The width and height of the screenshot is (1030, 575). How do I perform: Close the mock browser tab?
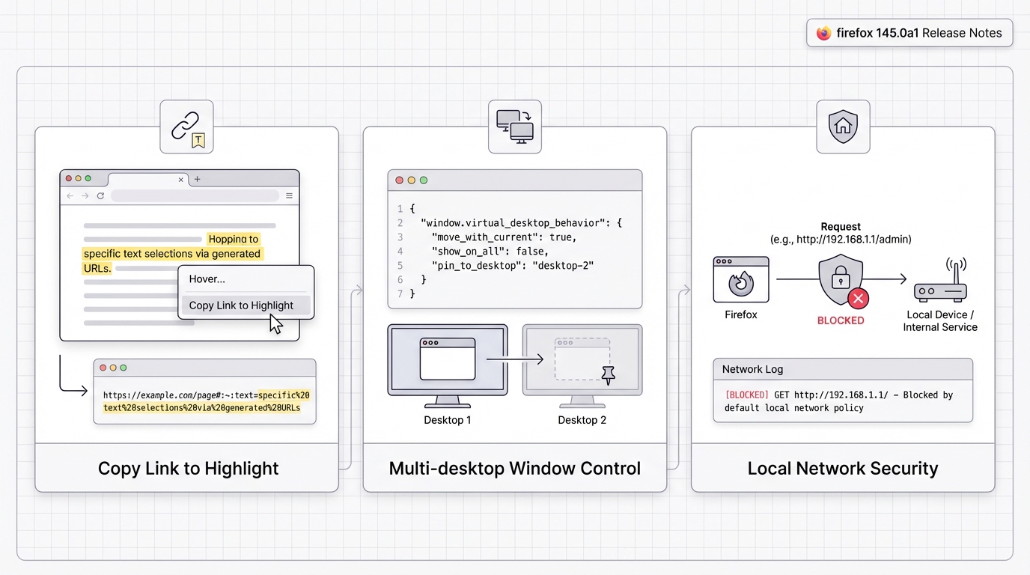(181, 180)
